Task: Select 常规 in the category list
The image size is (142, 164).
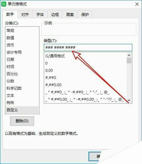Action: tap(22, 31)
